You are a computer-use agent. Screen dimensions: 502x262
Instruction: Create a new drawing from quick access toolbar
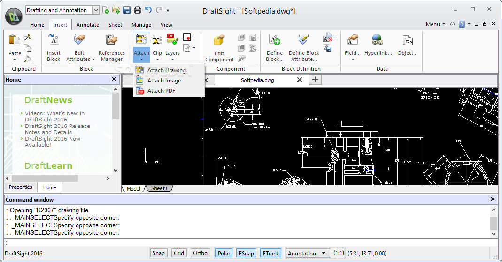pos(106,10)
